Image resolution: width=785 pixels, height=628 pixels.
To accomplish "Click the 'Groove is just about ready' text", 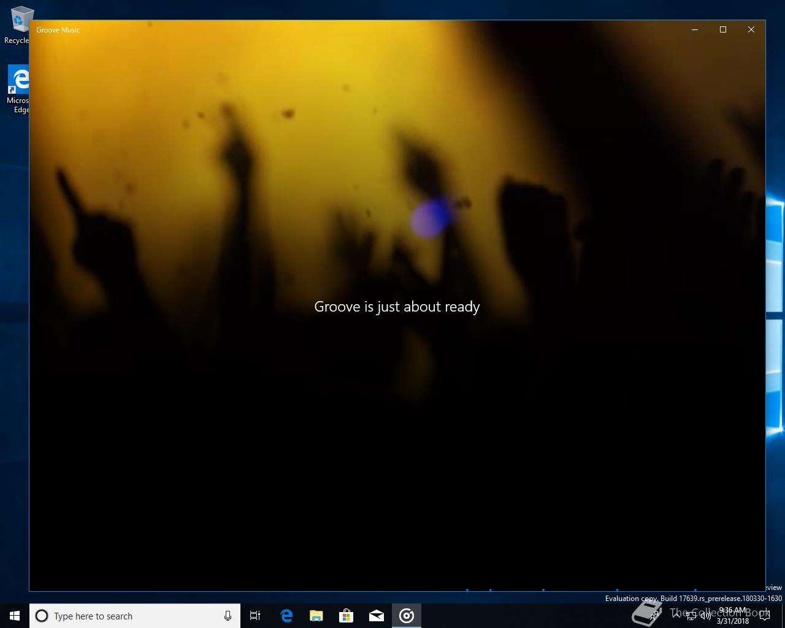I will click(397, 307).
